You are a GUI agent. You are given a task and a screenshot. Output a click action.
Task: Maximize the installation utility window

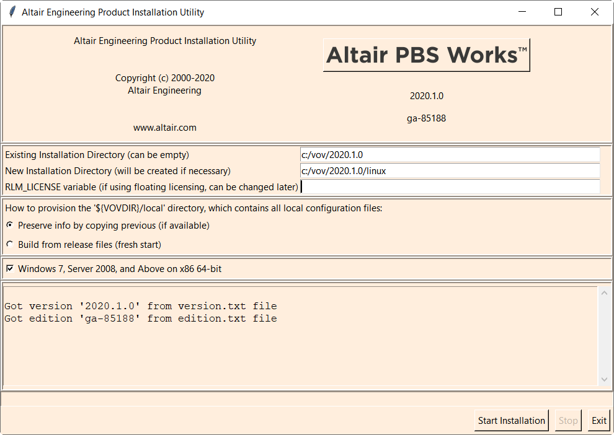click(x=558, y=12)
